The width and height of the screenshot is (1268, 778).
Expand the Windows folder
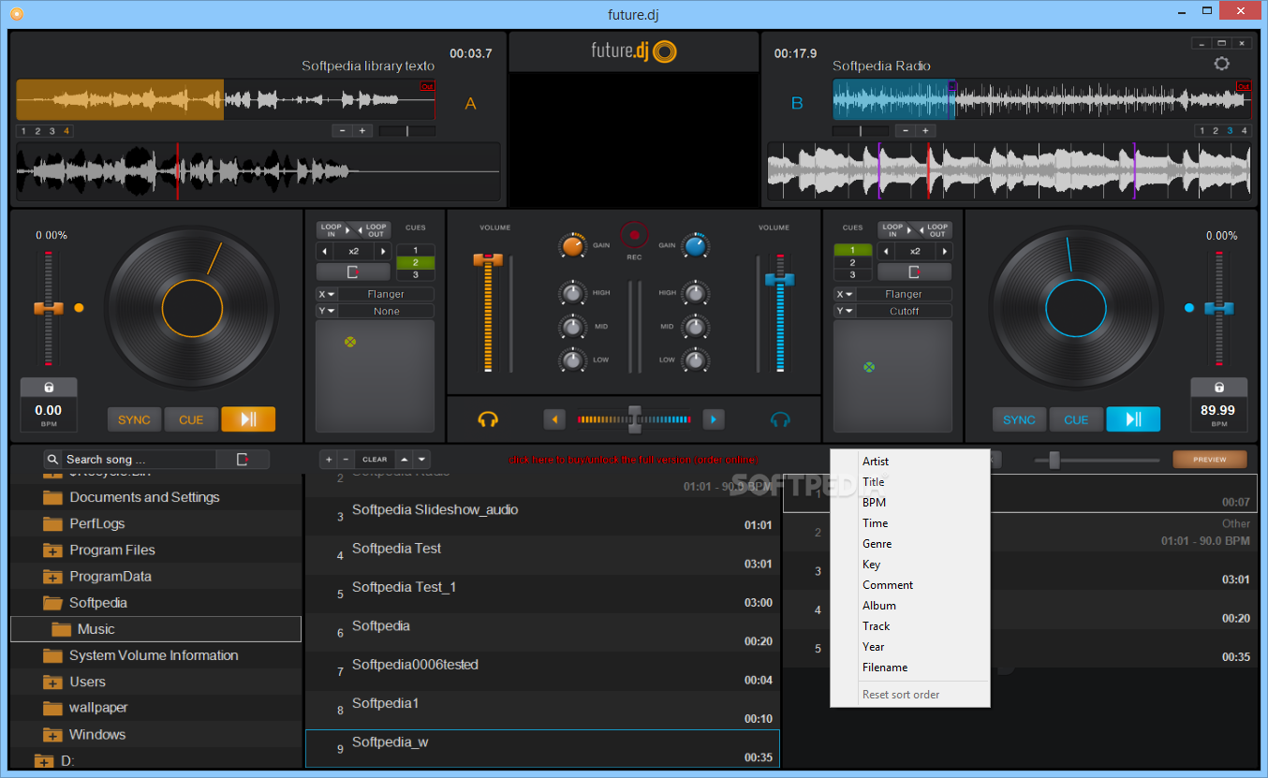coord(52,735)
